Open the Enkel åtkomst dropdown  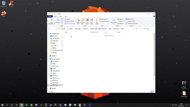click(104, 21)
